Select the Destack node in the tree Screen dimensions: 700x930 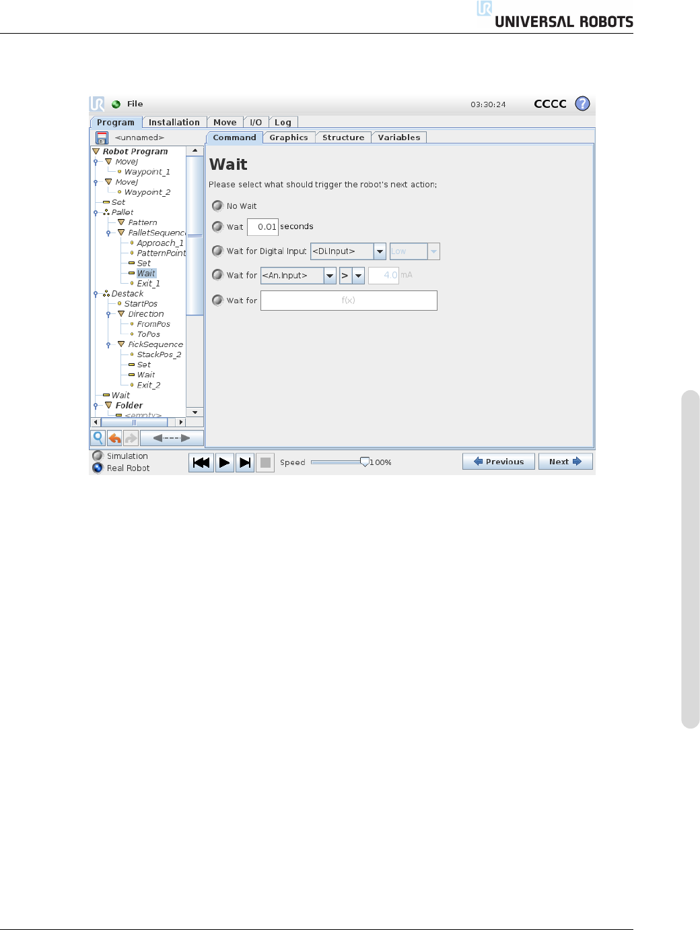(127, 294)
